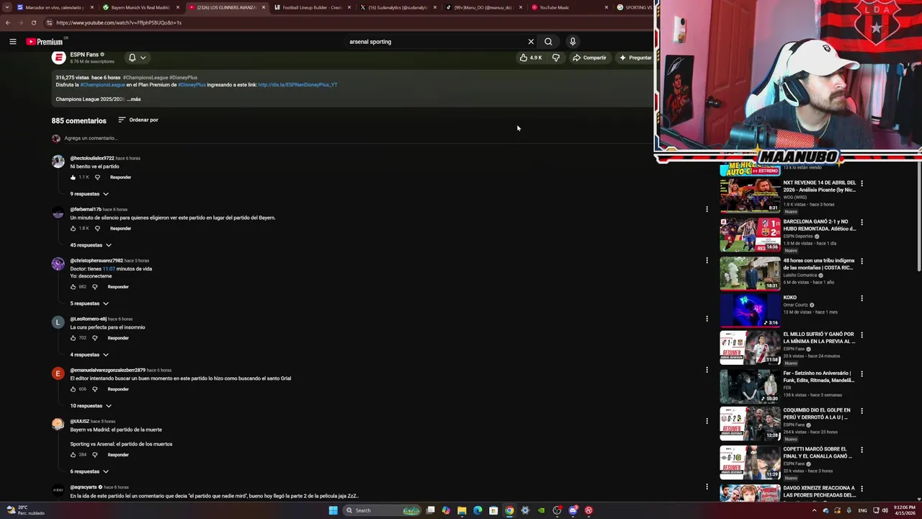Open the Preguntar assistant button

(x=635, y=58)
